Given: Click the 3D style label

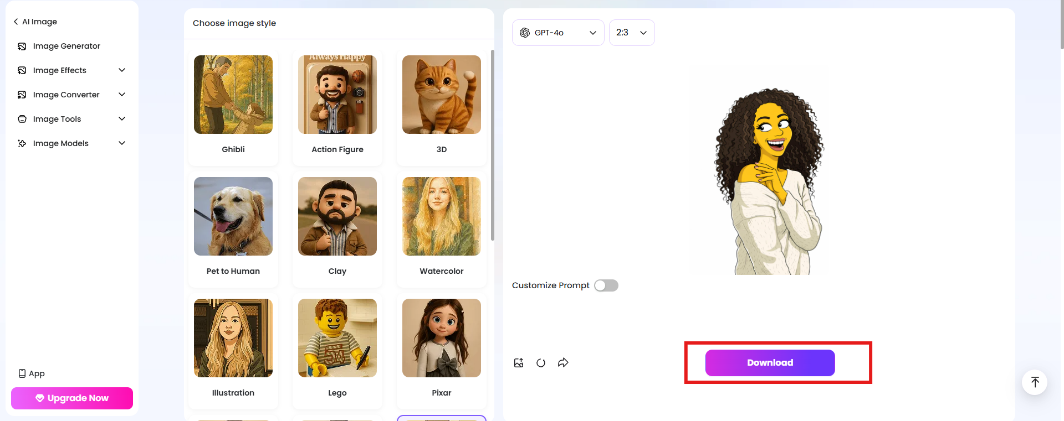Looking at the screenshot, I should click(x=442, y=149).
